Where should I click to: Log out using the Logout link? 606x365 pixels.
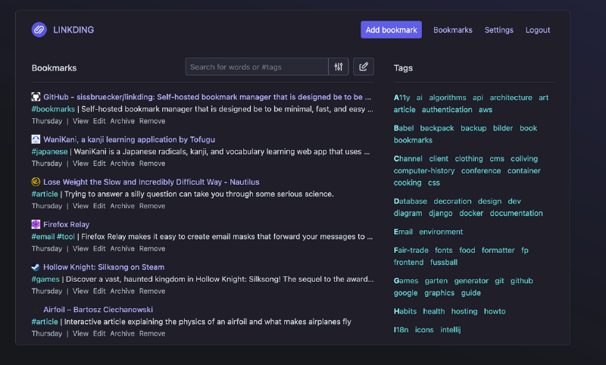click(538, 30)
